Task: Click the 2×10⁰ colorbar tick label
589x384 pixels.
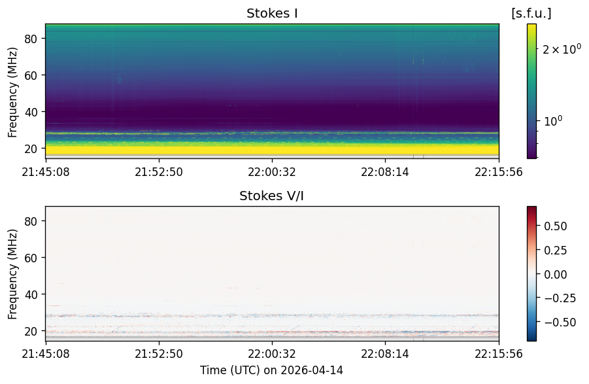Action: tap(561, 48)
